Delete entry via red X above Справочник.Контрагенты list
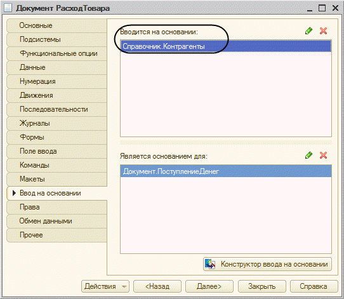 pyautogui.click(x=324, y=31)
